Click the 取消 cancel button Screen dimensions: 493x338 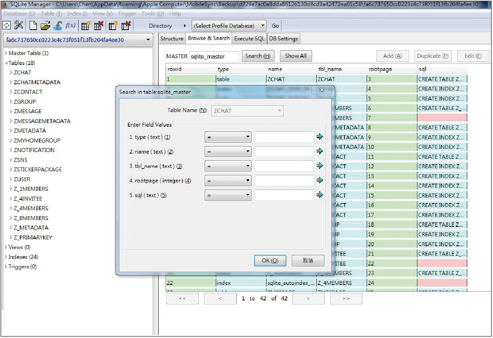(x=308, y=260)
